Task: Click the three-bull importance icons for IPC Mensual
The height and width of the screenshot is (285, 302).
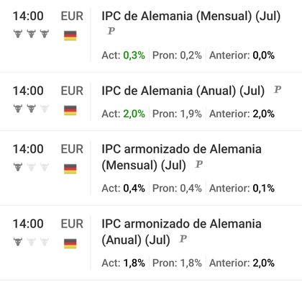Action: [31, 34]
